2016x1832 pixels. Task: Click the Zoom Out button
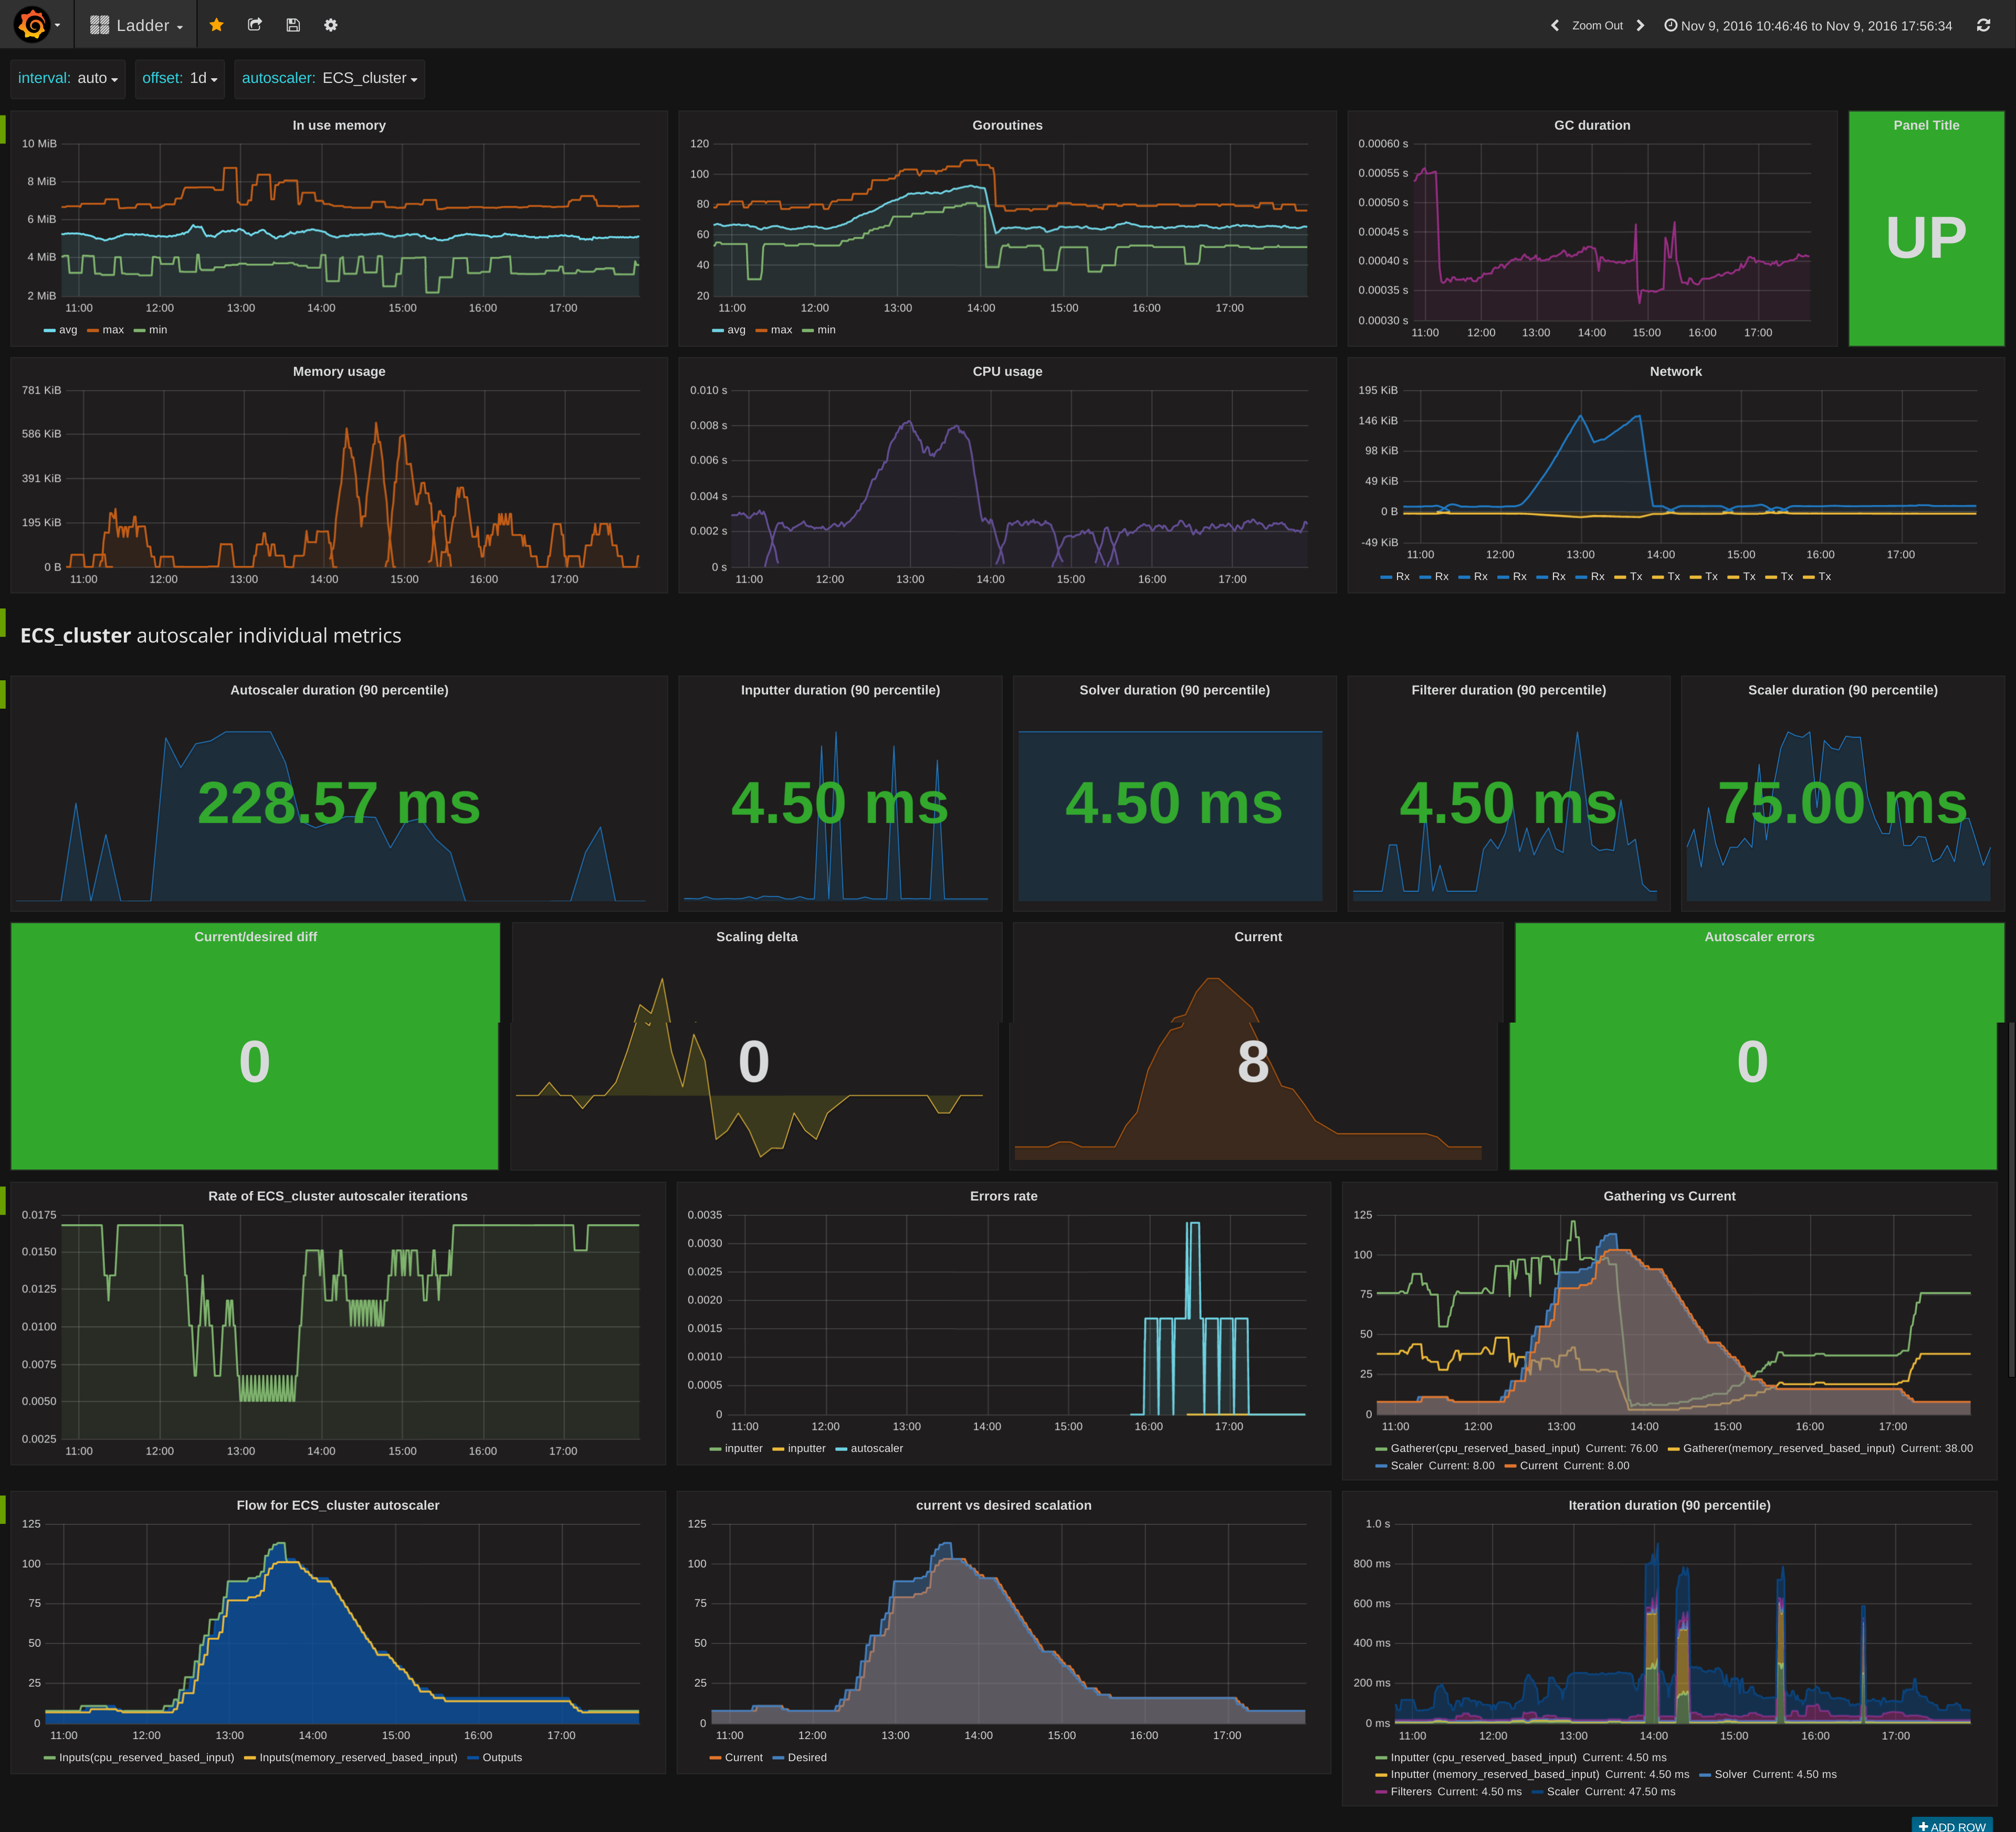[x=1597, y=26]
